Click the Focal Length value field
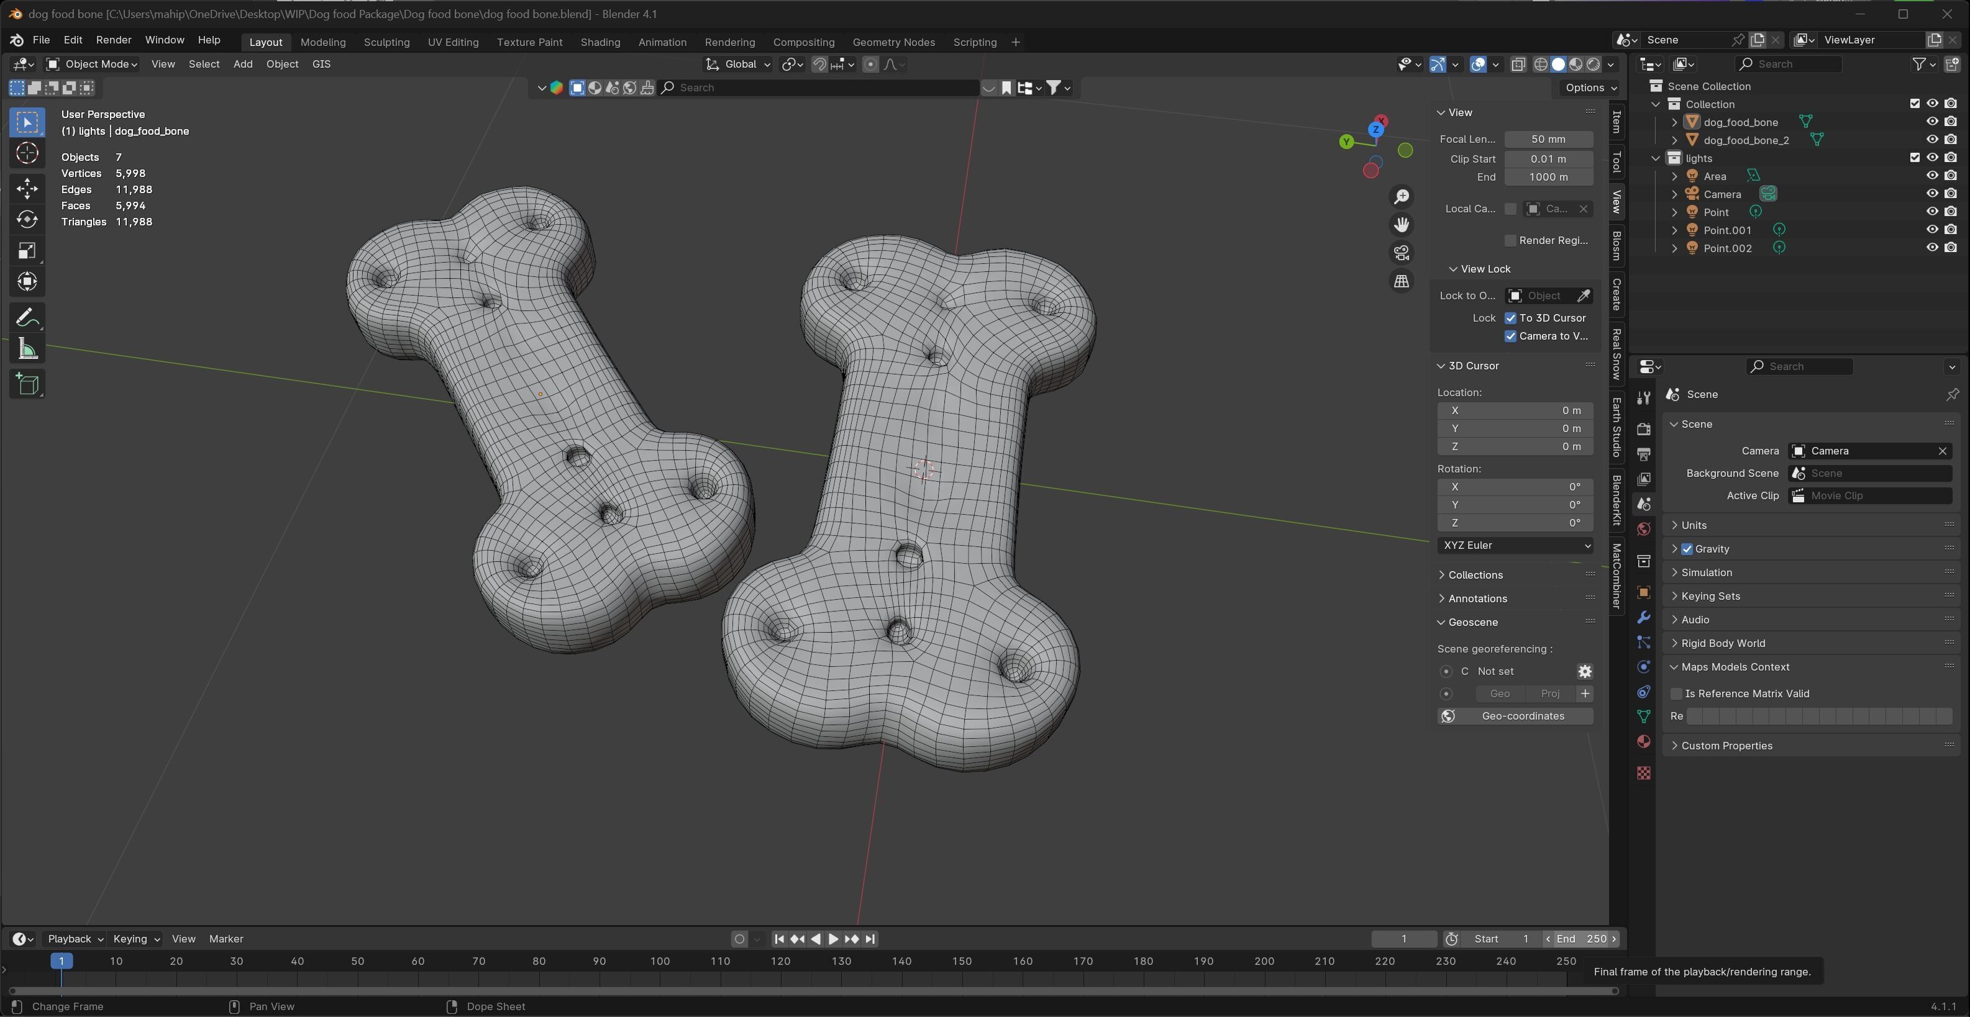Image resolution: width=1970 pixels, height=1017 pixels. tap(1549, 139)
